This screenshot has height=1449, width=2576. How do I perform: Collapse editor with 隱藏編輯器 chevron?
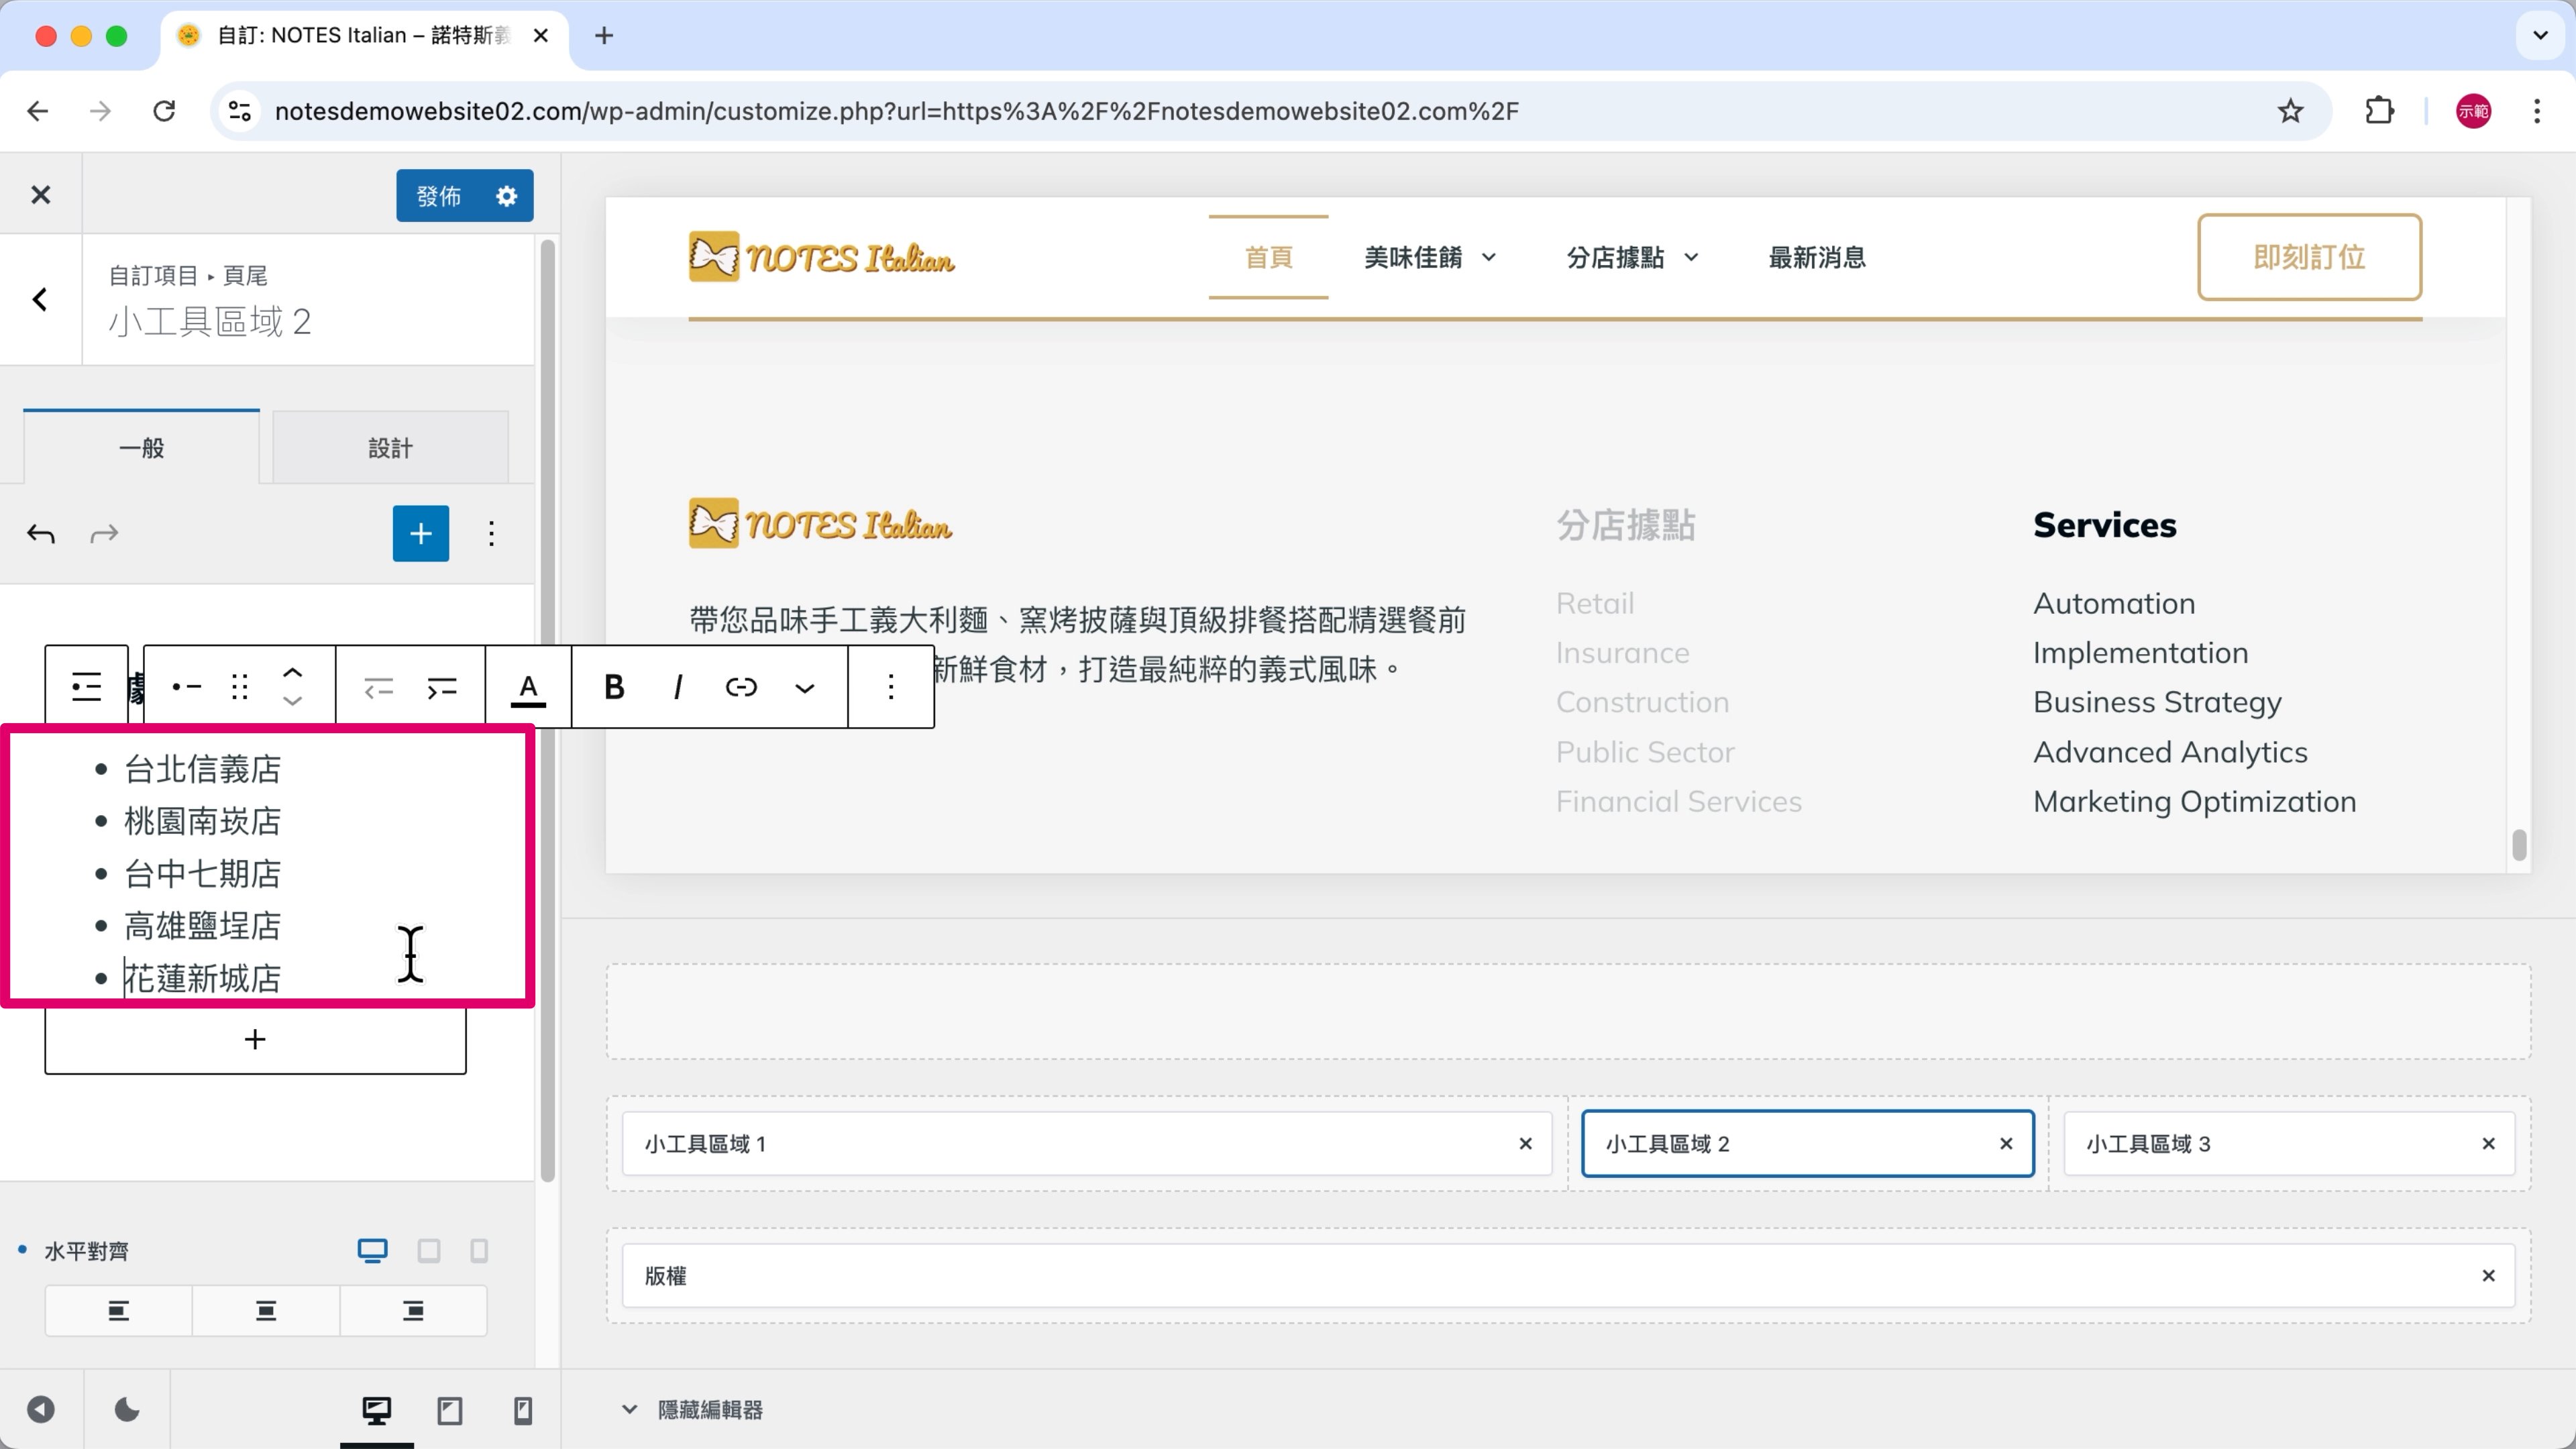629,1410
